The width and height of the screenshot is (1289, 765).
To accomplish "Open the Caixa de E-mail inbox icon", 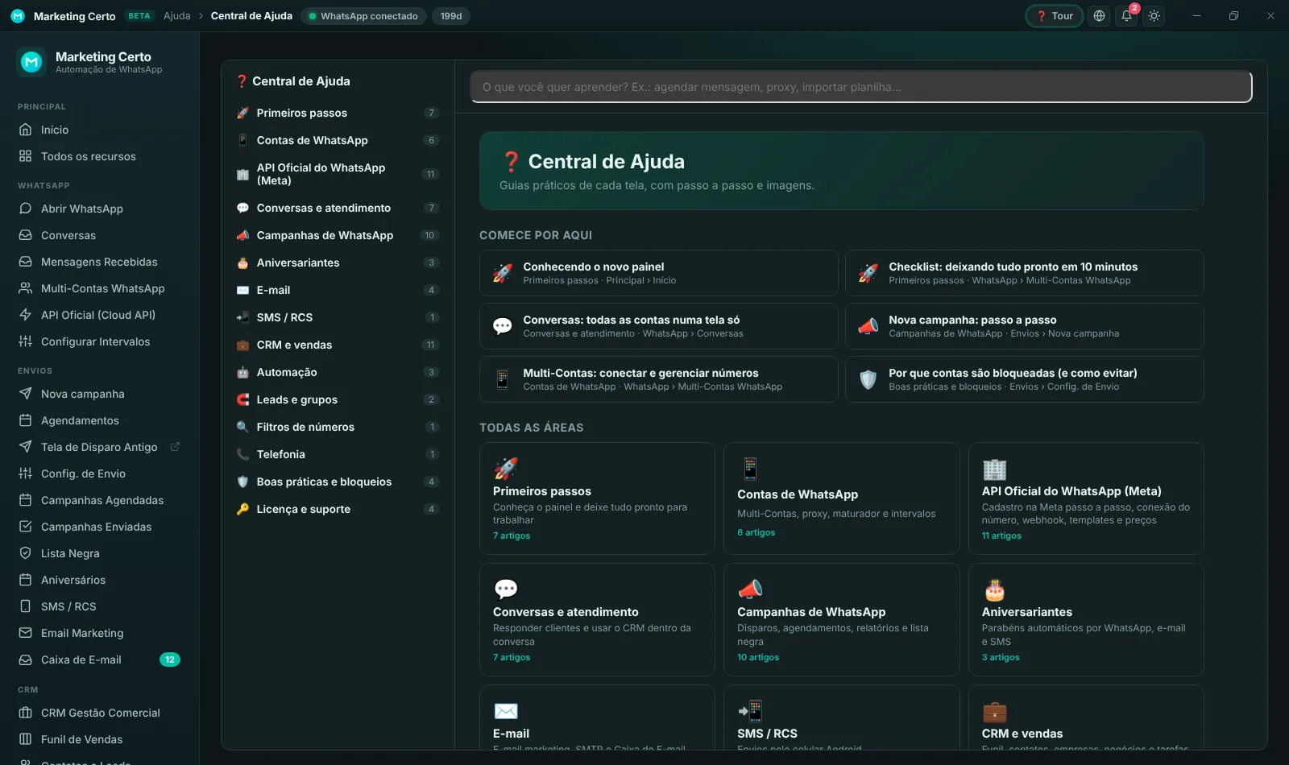I will [25, 660].
